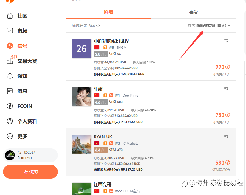Image resolution: width=246 pixels, height=195 pixels.
Task: Click the 江西亮哥 green leaf thumbnail
Action: click(81, 189)
